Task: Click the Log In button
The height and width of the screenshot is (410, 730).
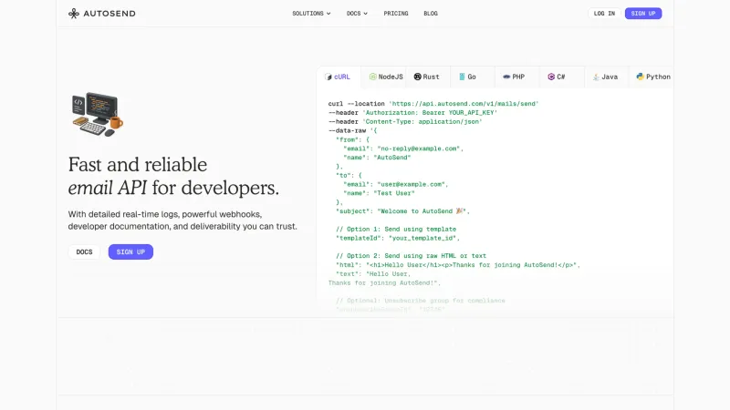Action: 604,14
